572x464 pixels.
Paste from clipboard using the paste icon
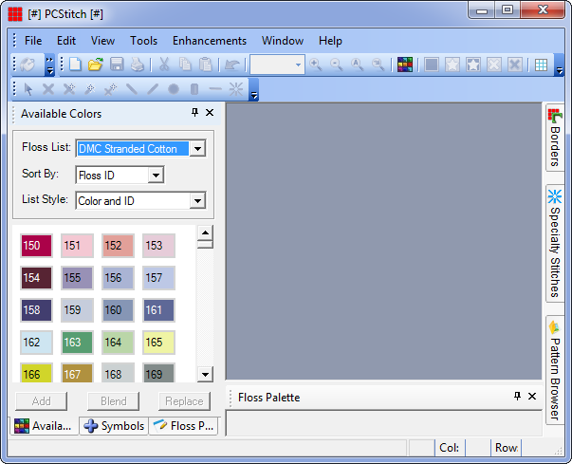(x=206, y=65)
